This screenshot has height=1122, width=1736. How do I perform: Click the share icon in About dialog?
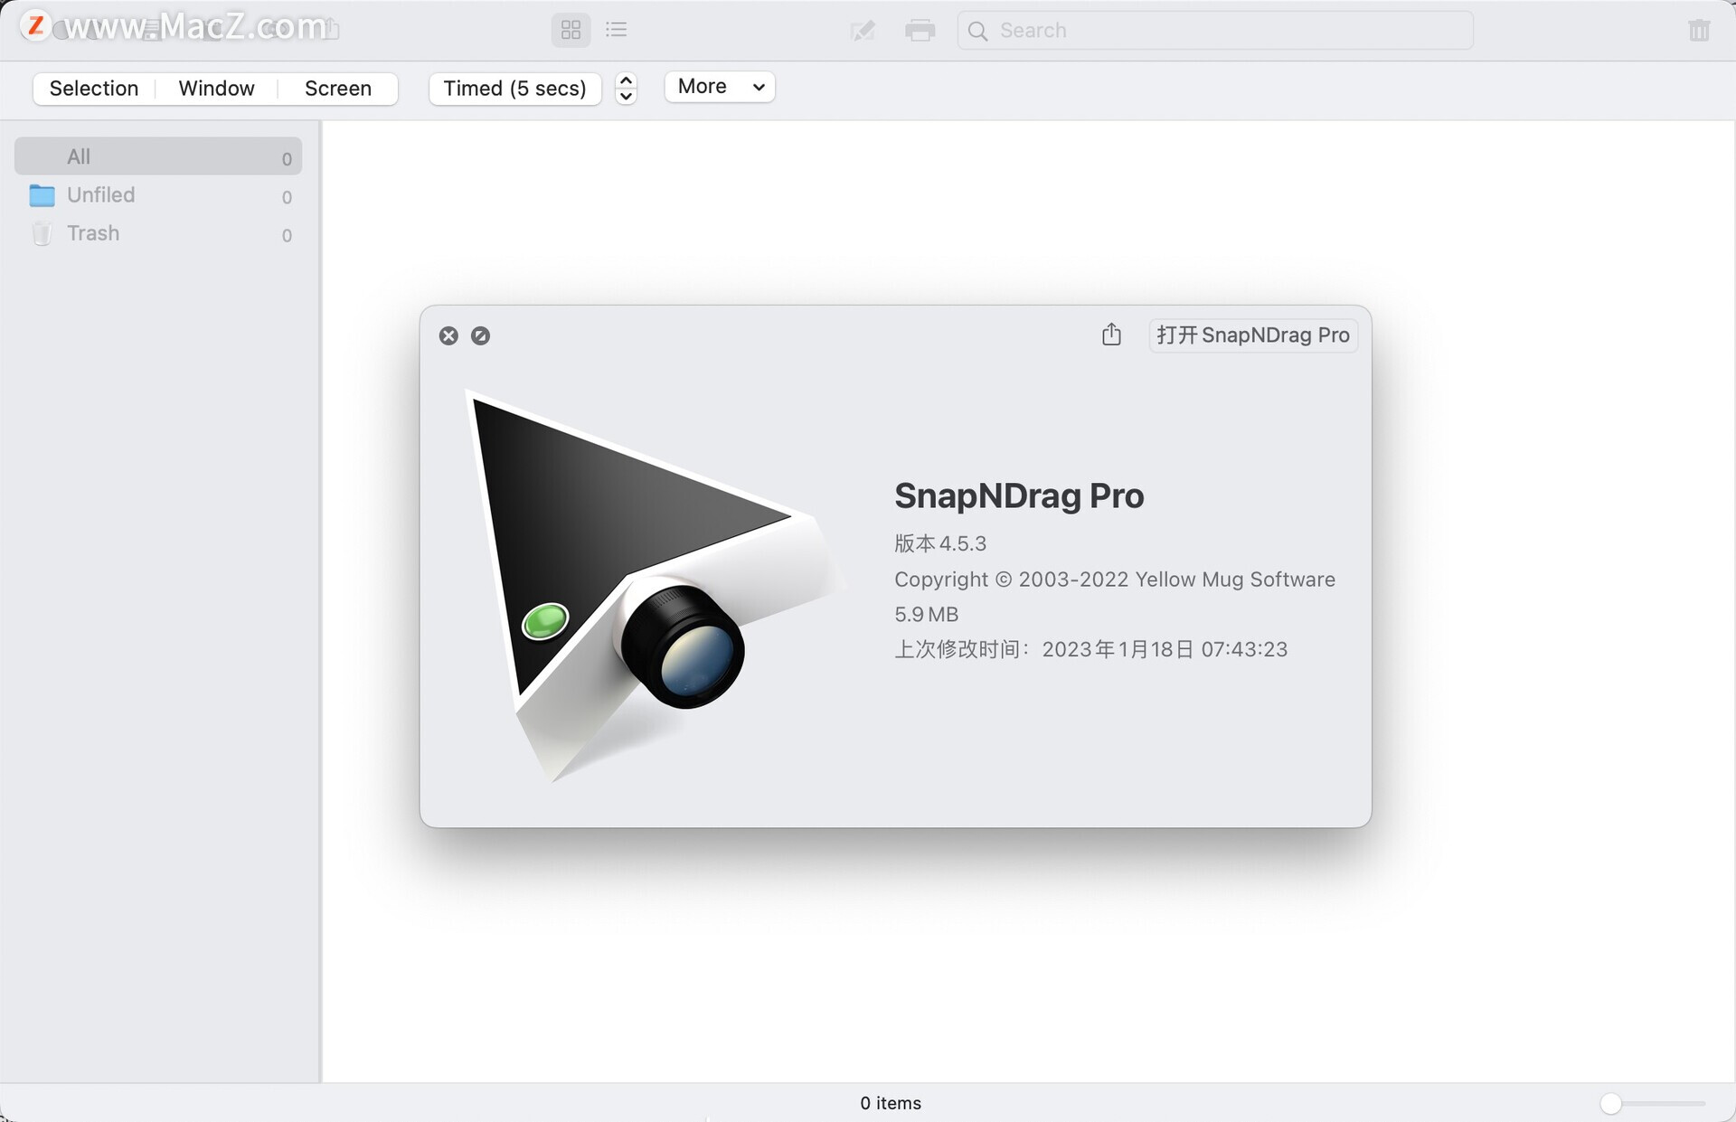coord(1111,334)
